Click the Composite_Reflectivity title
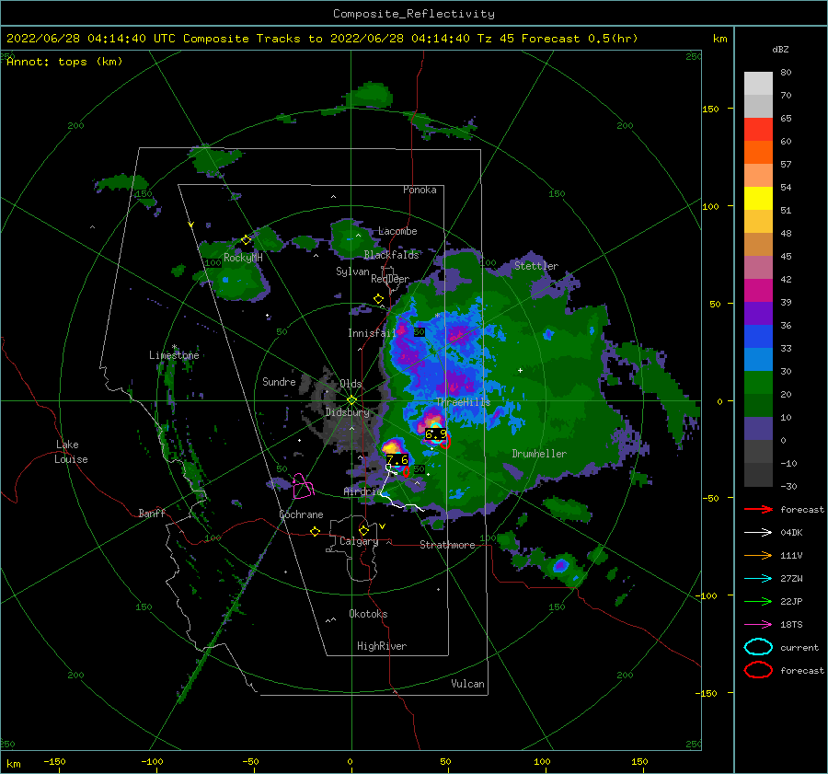The width and height of the screenshot is (828, 774). pyautogui.click(x=414, y=14)
